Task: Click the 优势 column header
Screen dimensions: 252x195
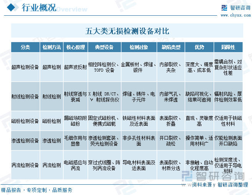Action: click(x=199, y=47)
